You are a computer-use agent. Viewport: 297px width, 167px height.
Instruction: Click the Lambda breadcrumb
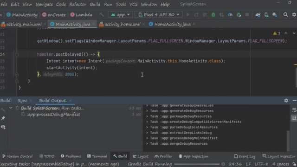tap(81, 15)
